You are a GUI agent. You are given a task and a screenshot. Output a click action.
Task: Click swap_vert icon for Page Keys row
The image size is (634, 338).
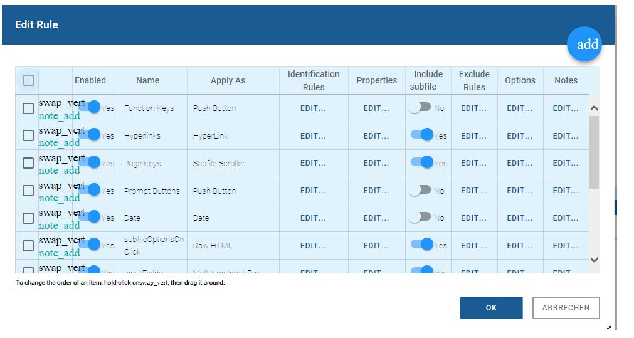coord(61,158)
